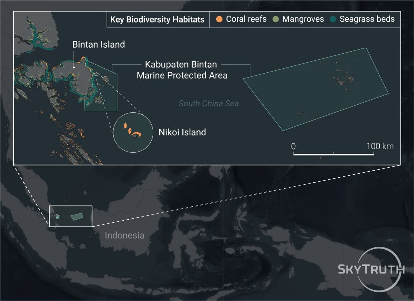Image resolution: width=414 pixels, height=301 pixels.
Task: Click the 'Bintan Island' map label
Action: click(x=99, y=44)
